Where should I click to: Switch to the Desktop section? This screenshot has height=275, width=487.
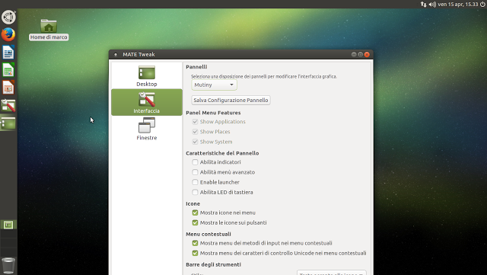(147, 75)
